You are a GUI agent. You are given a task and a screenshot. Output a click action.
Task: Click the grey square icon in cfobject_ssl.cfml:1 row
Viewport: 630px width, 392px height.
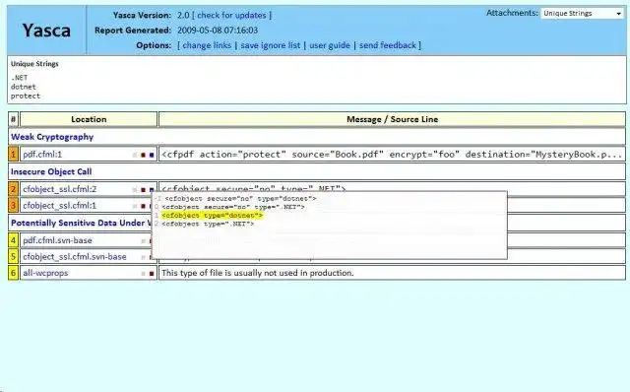coord(135,206)
